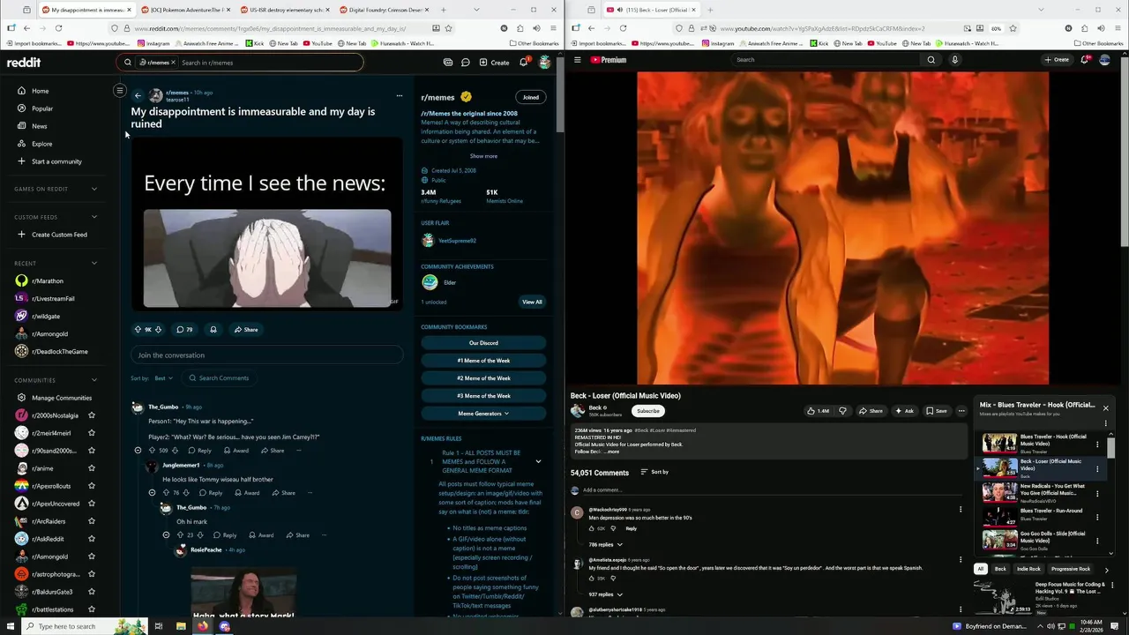
Task: Open the Sort by Best dropdown
Action: 163,378
